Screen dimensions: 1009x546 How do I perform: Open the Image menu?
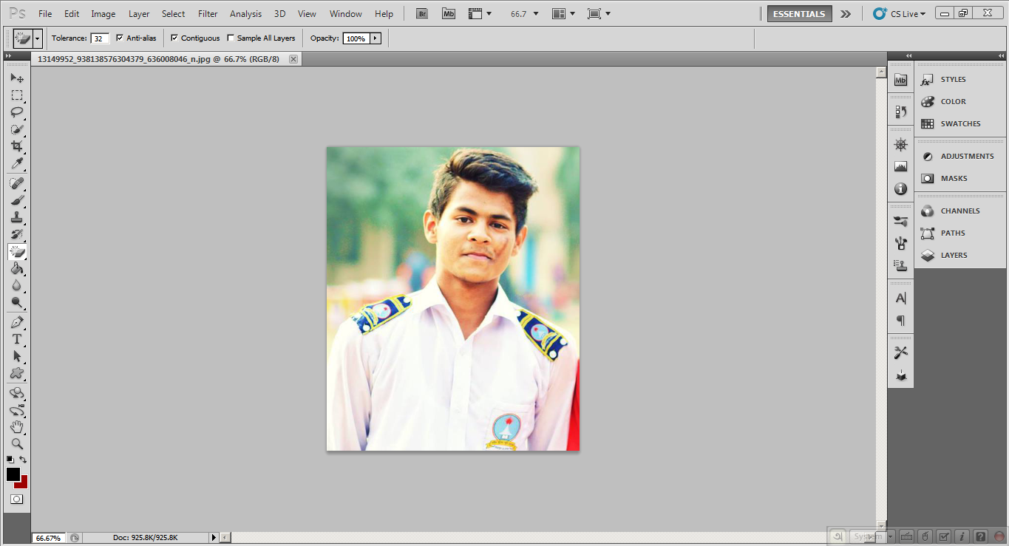103,13
